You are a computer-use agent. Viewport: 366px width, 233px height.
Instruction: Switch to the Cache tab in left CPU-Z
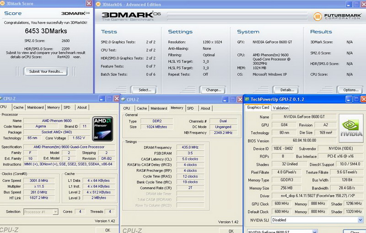18,108
